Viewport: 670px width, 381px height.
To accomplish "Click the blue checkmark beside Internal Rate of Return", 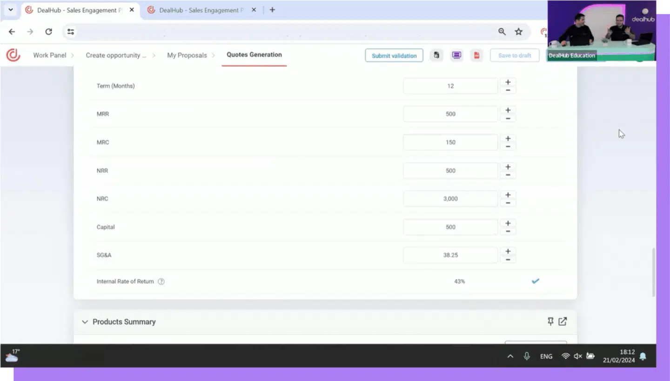I will [x=535, y=281].
